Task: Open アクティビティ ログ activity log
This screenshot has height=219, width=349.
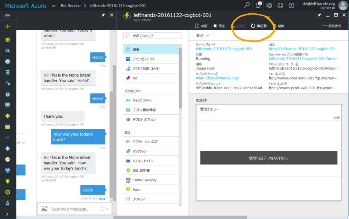Action: click(151, 59)
